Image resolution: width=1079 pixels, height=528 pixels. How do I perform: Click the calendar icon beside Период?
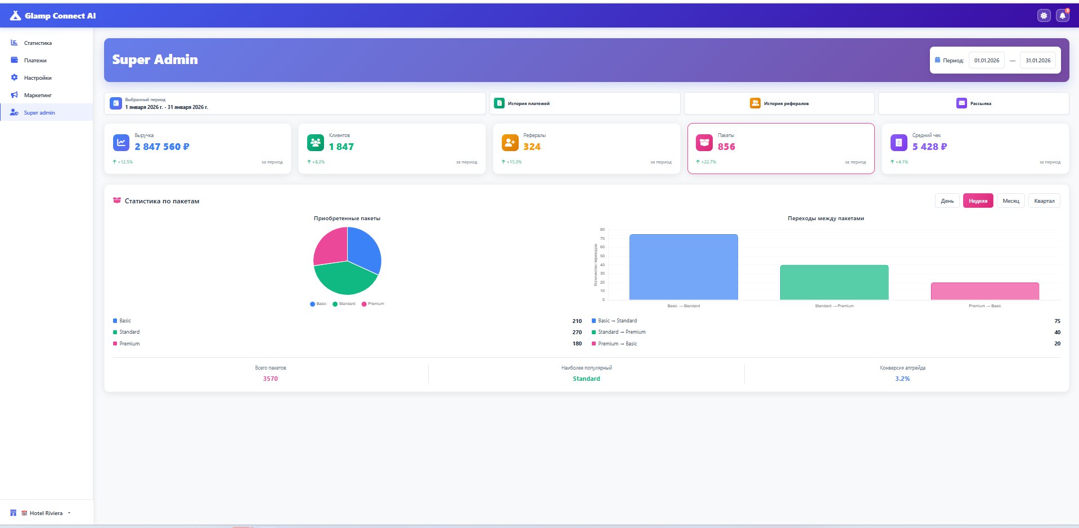(x=937, y=60)
